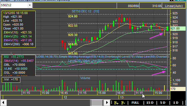Click the scroll left arrow icon
The height and width of the screenshot is (106, 187).
point(3,103)
